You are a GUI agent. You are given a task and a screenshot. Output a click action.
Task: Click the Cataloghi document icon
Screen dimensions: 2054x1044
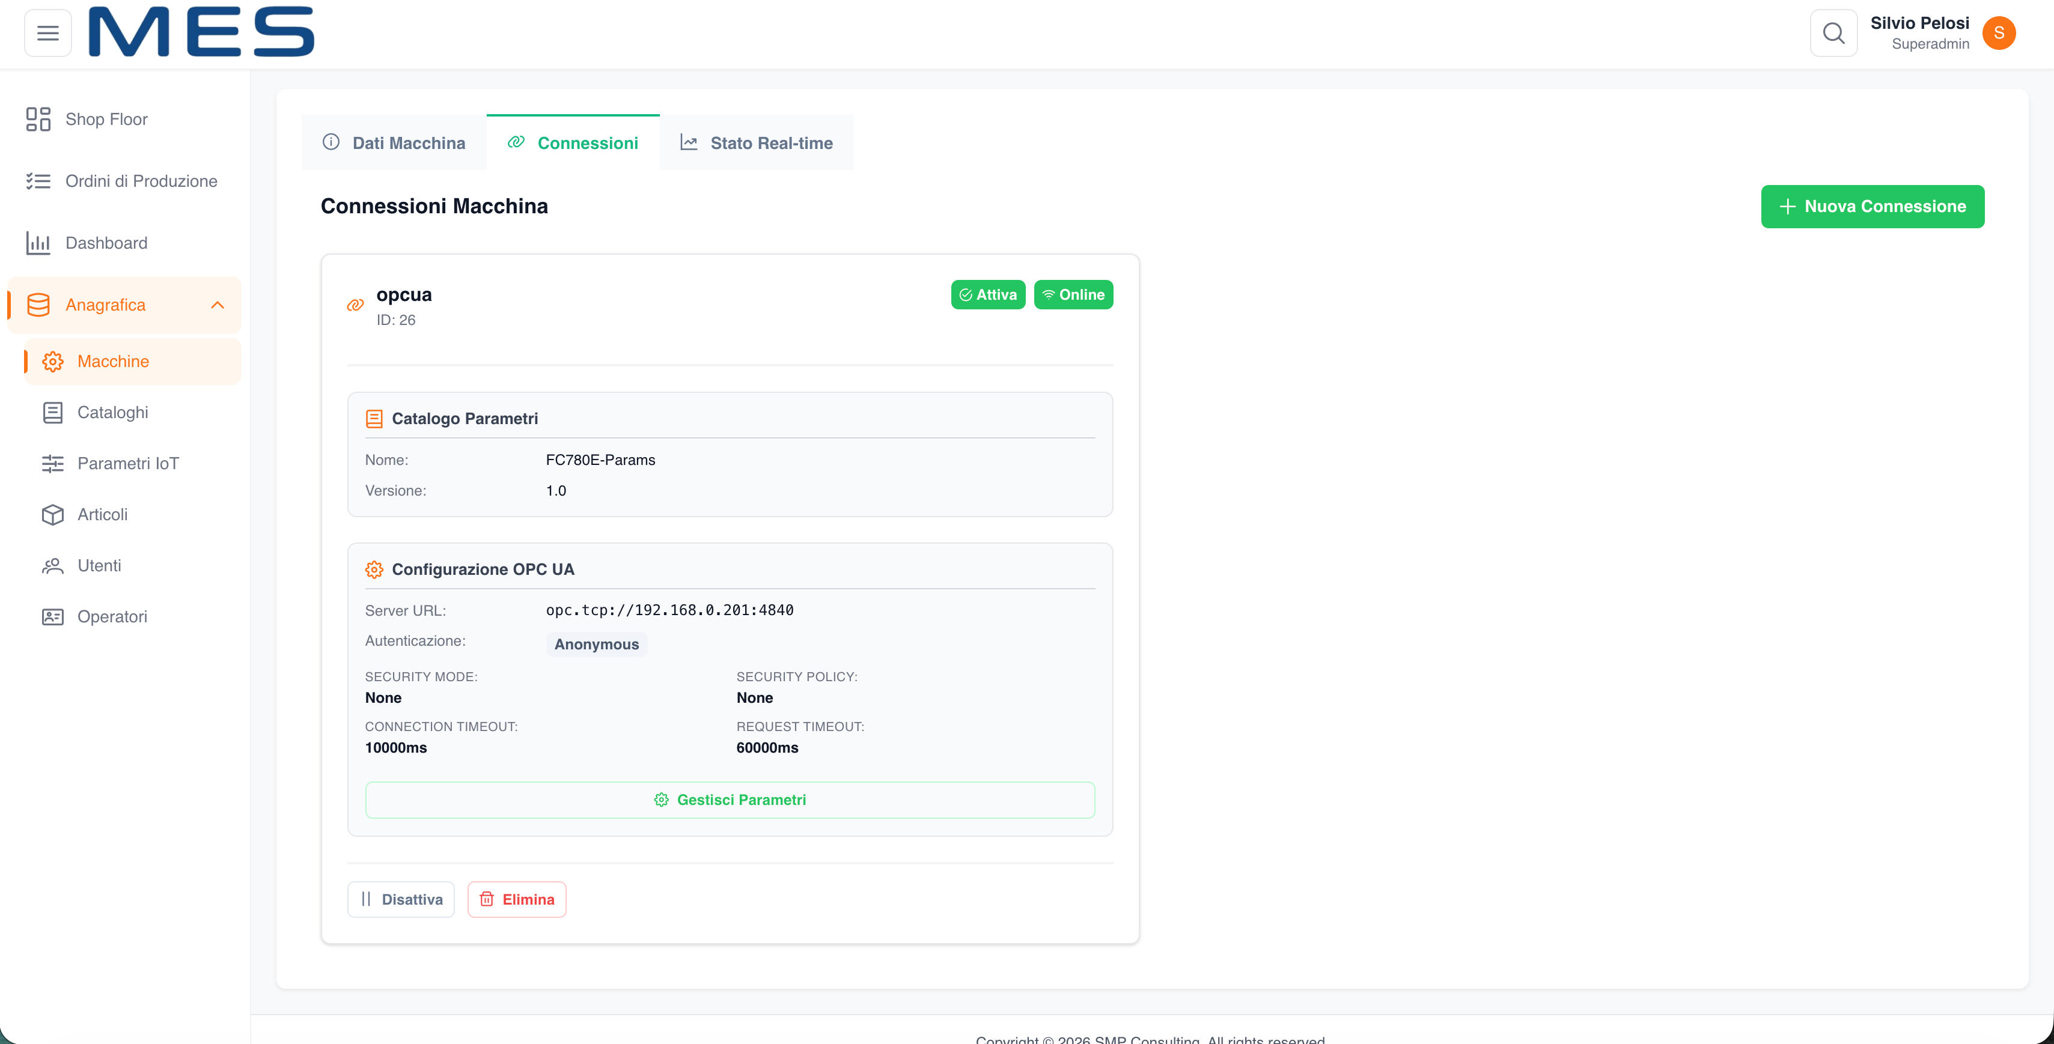[53, 413]
